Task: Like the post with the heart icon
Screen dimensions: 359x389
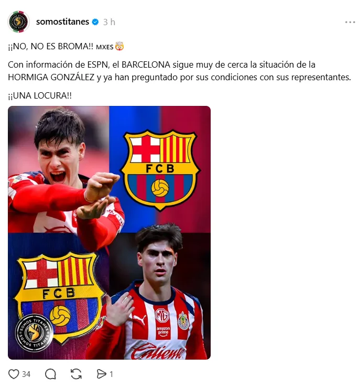Action: 14,374
